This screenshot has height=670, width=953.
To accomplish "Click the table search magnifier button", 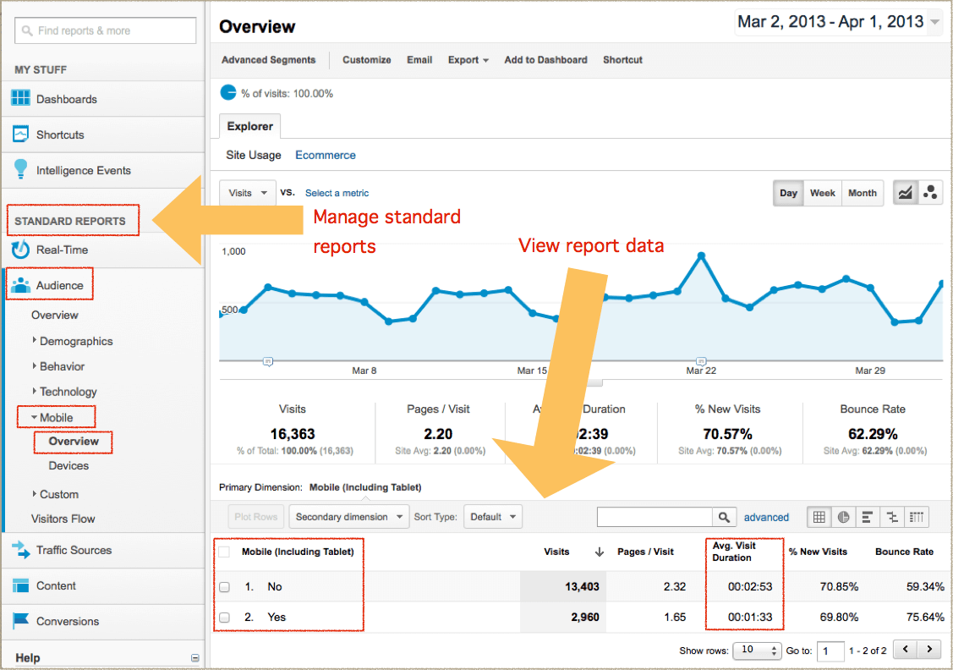I will coord(724,517).
